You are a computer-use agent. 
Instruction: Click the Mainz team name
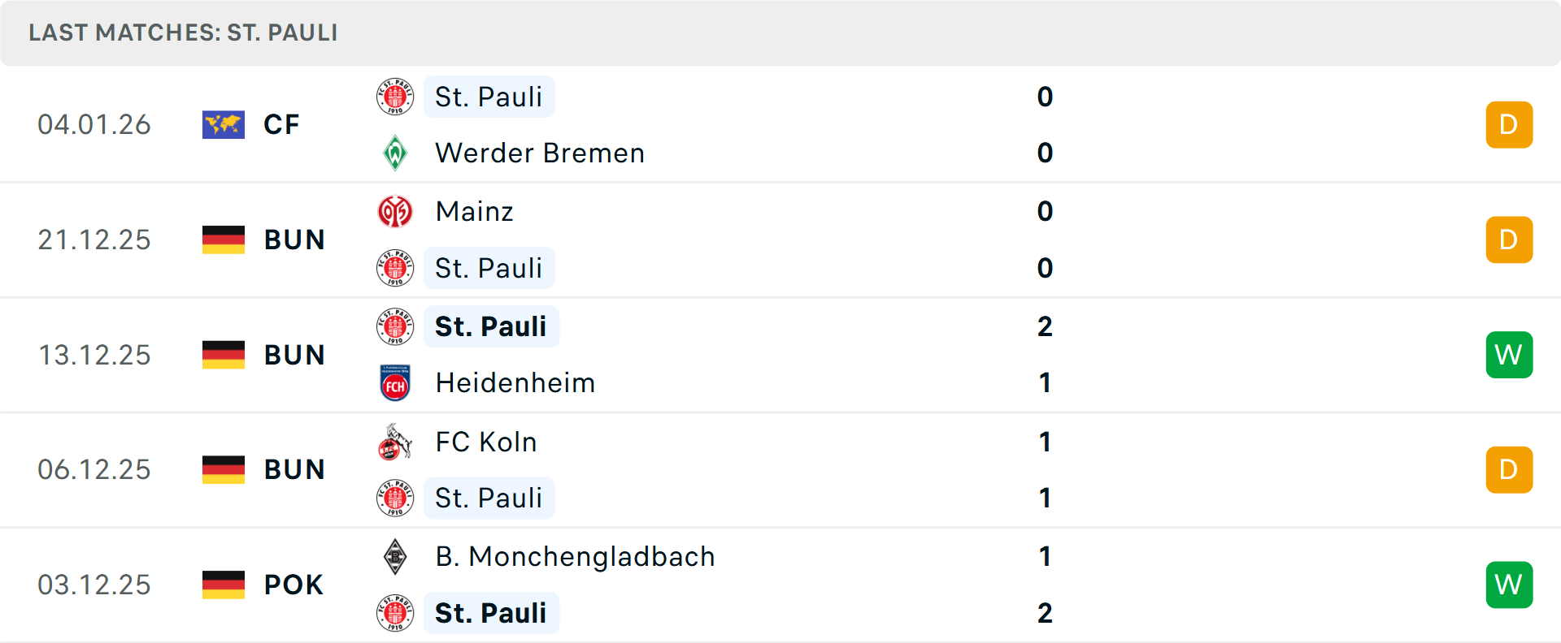[x=475, y=212]
